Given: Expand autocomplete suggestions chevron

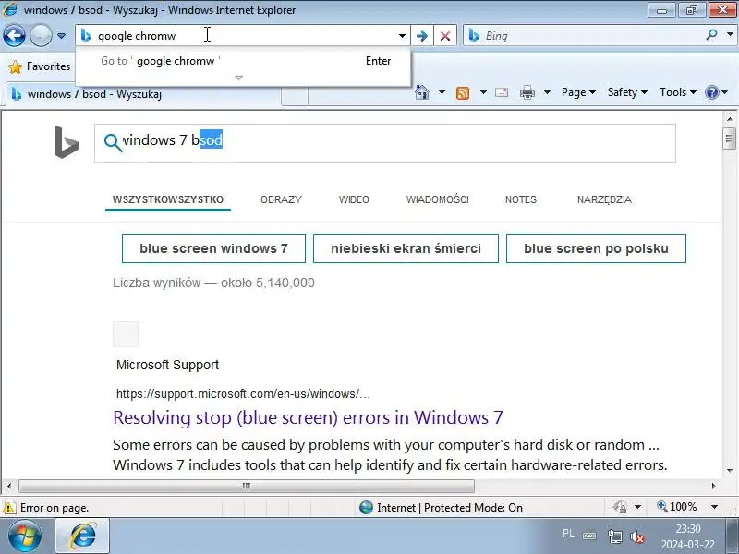Looking at the screenshot, I should coord(239,78).
